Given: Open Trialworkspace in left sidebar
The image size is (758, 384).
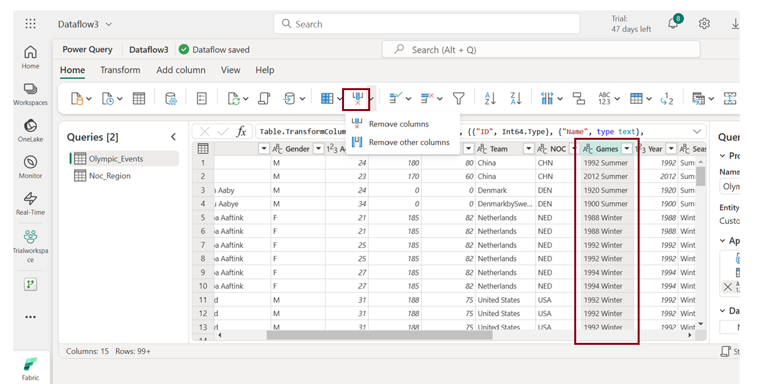Looking at the screenshot, I should click(x=31, y=246).
